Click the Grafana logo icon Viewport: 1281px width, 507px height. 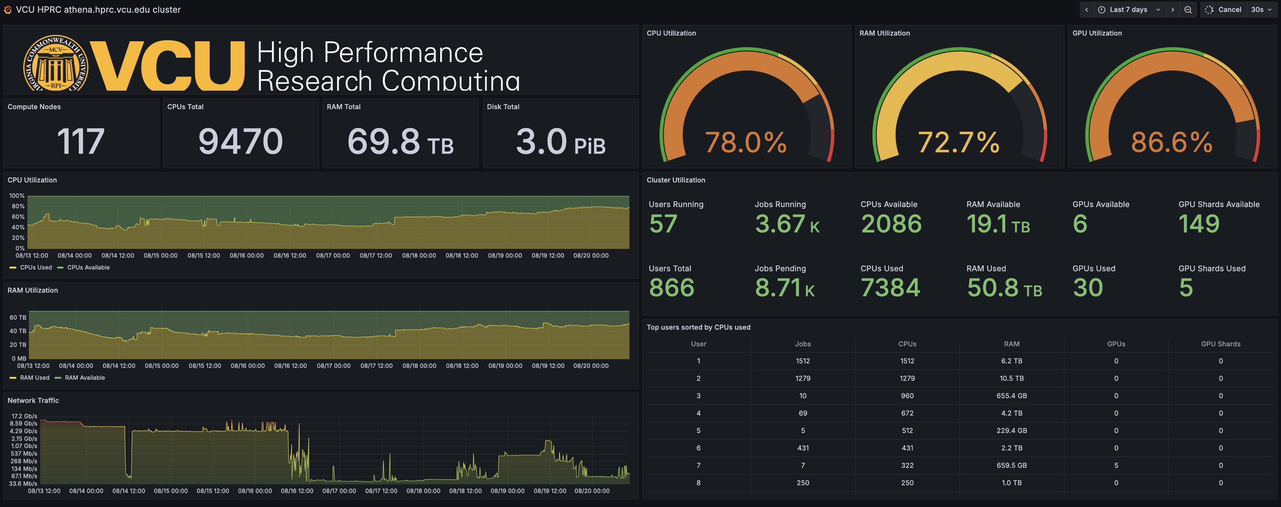pyautogui.click(x=8, y=9)
